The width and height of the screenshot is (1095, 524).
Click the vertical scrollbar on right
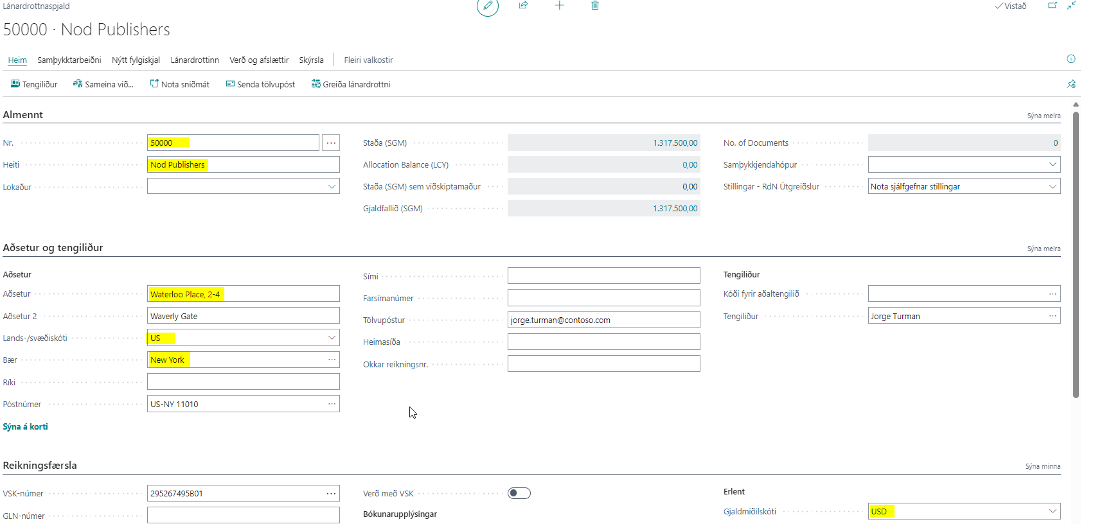[x=1076, y=257]
